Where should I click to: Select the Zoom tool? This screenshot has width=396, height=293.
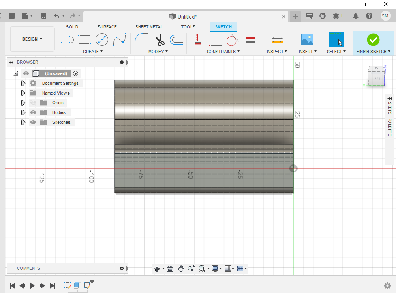coord(191,269)
